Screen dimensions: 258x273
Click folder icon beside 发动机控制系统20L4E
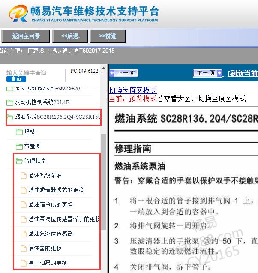tap(10, 102)
